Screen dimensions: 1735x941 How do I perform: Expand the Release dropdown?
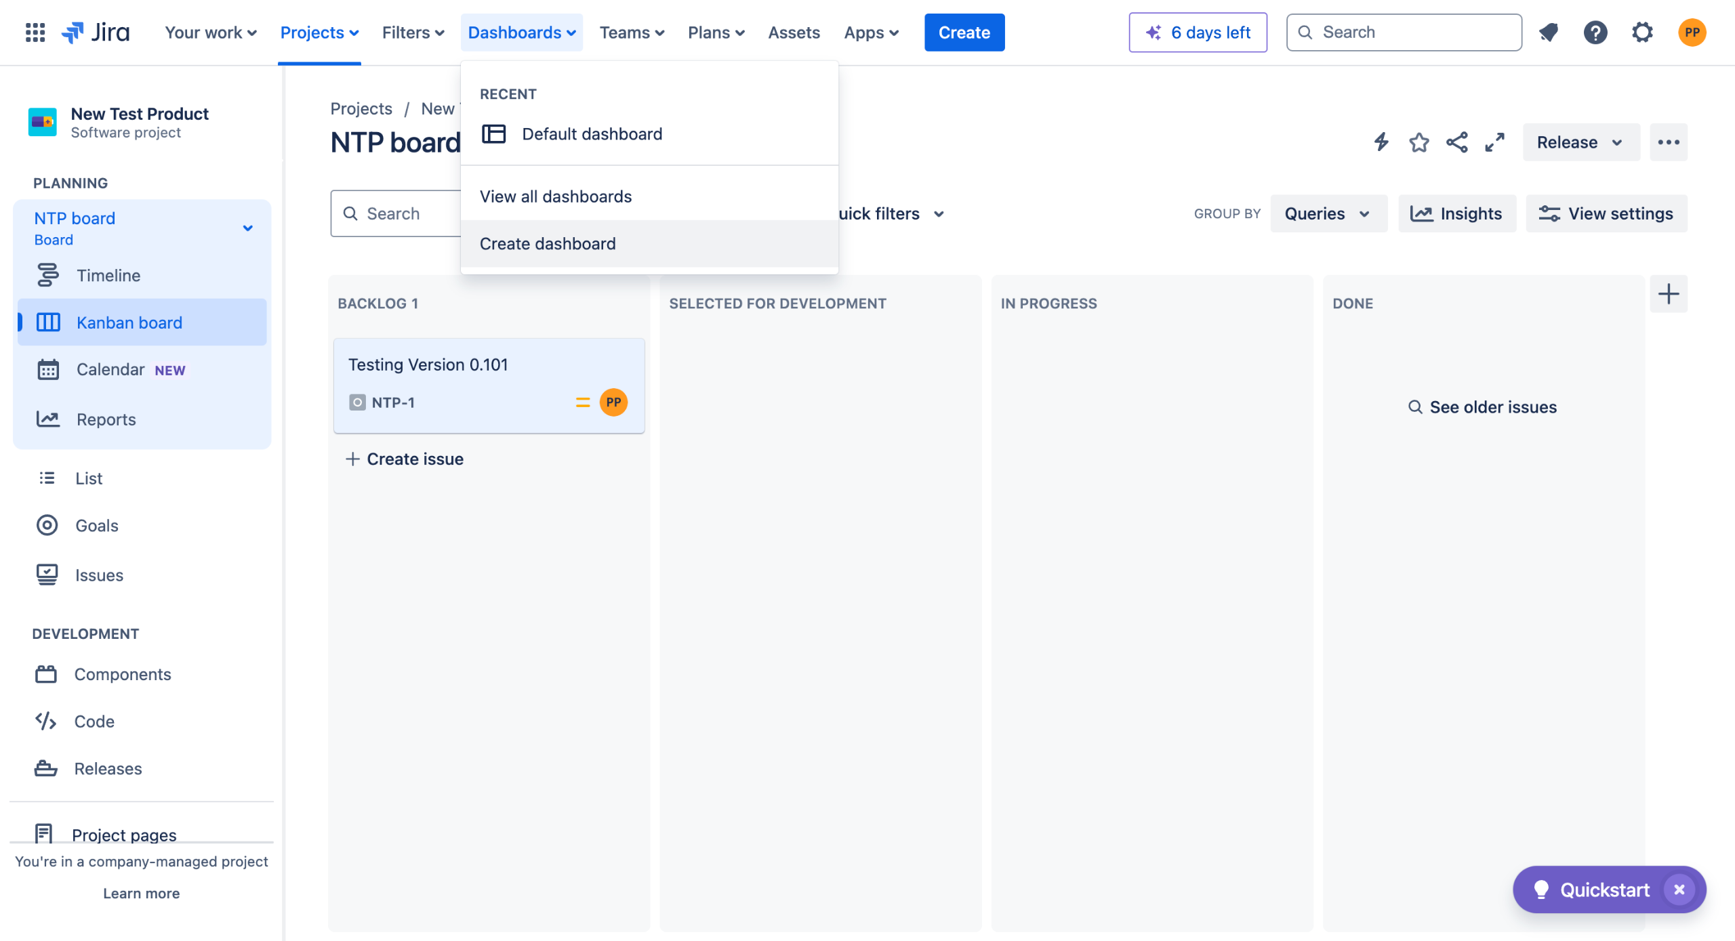[1580, 142]
